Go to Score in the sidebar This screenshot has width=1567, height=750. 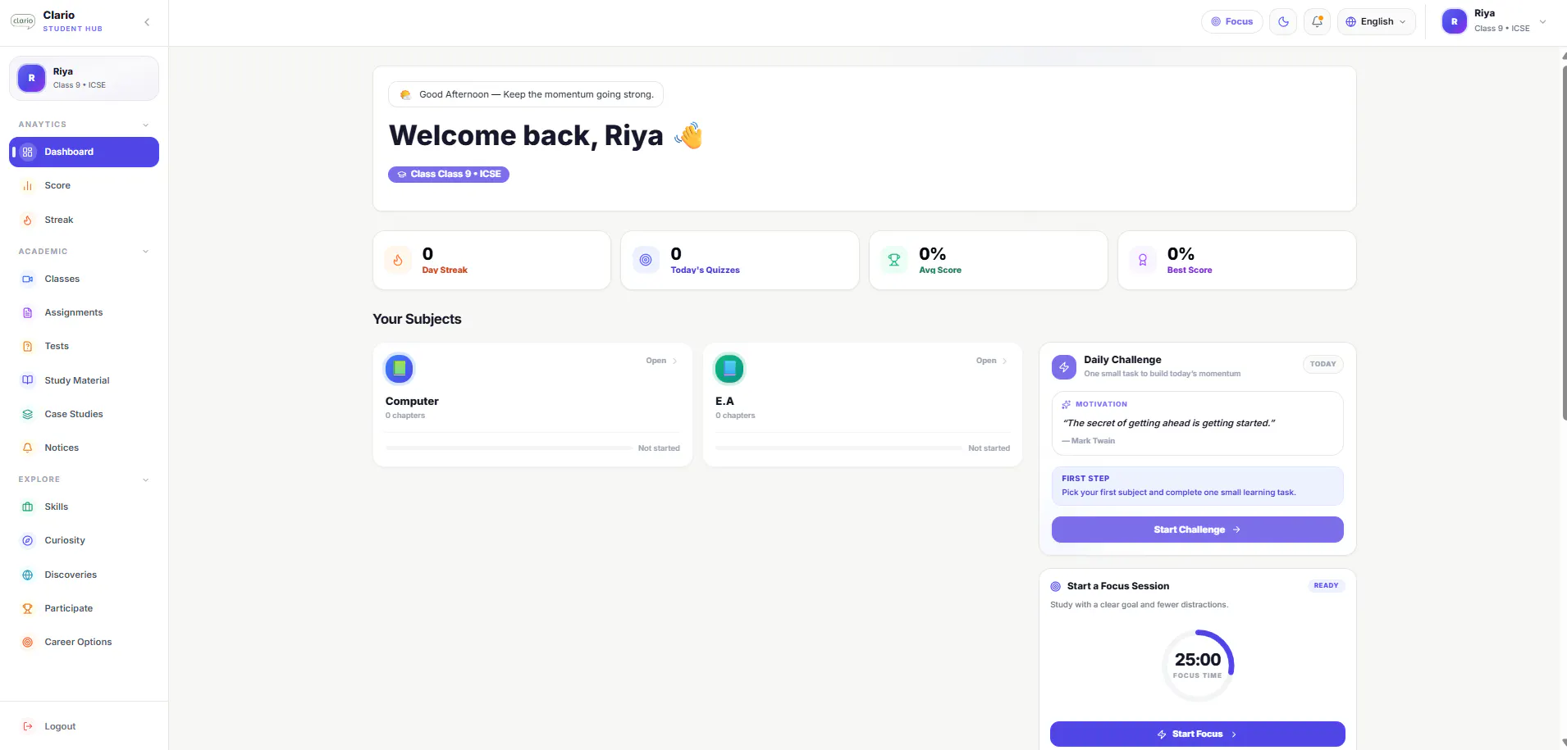(84, 186)
